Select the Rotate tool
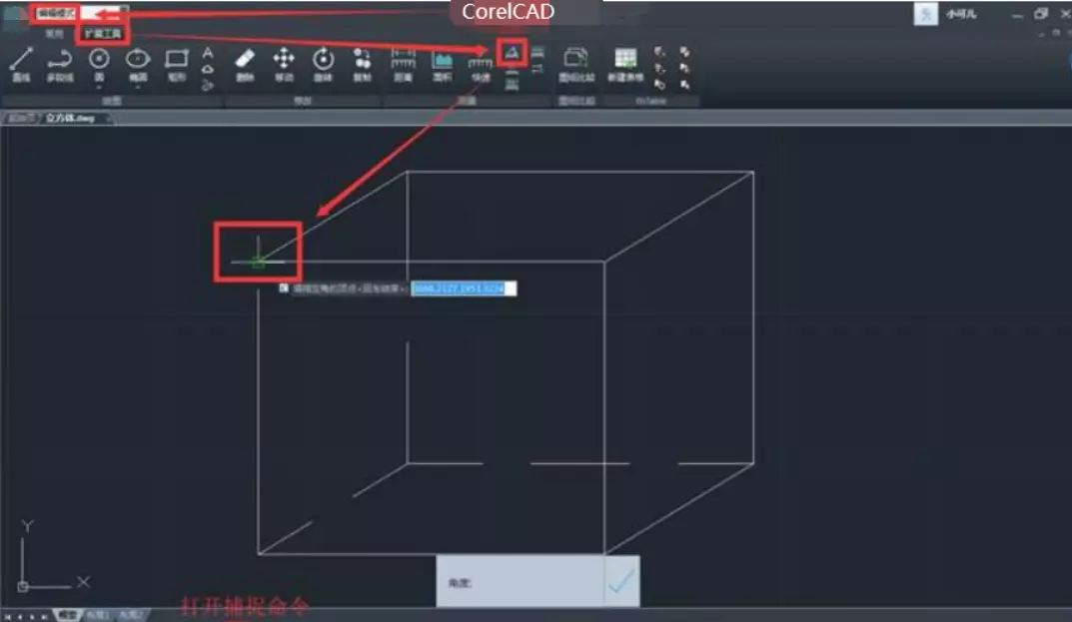 (x=323, y=65)
